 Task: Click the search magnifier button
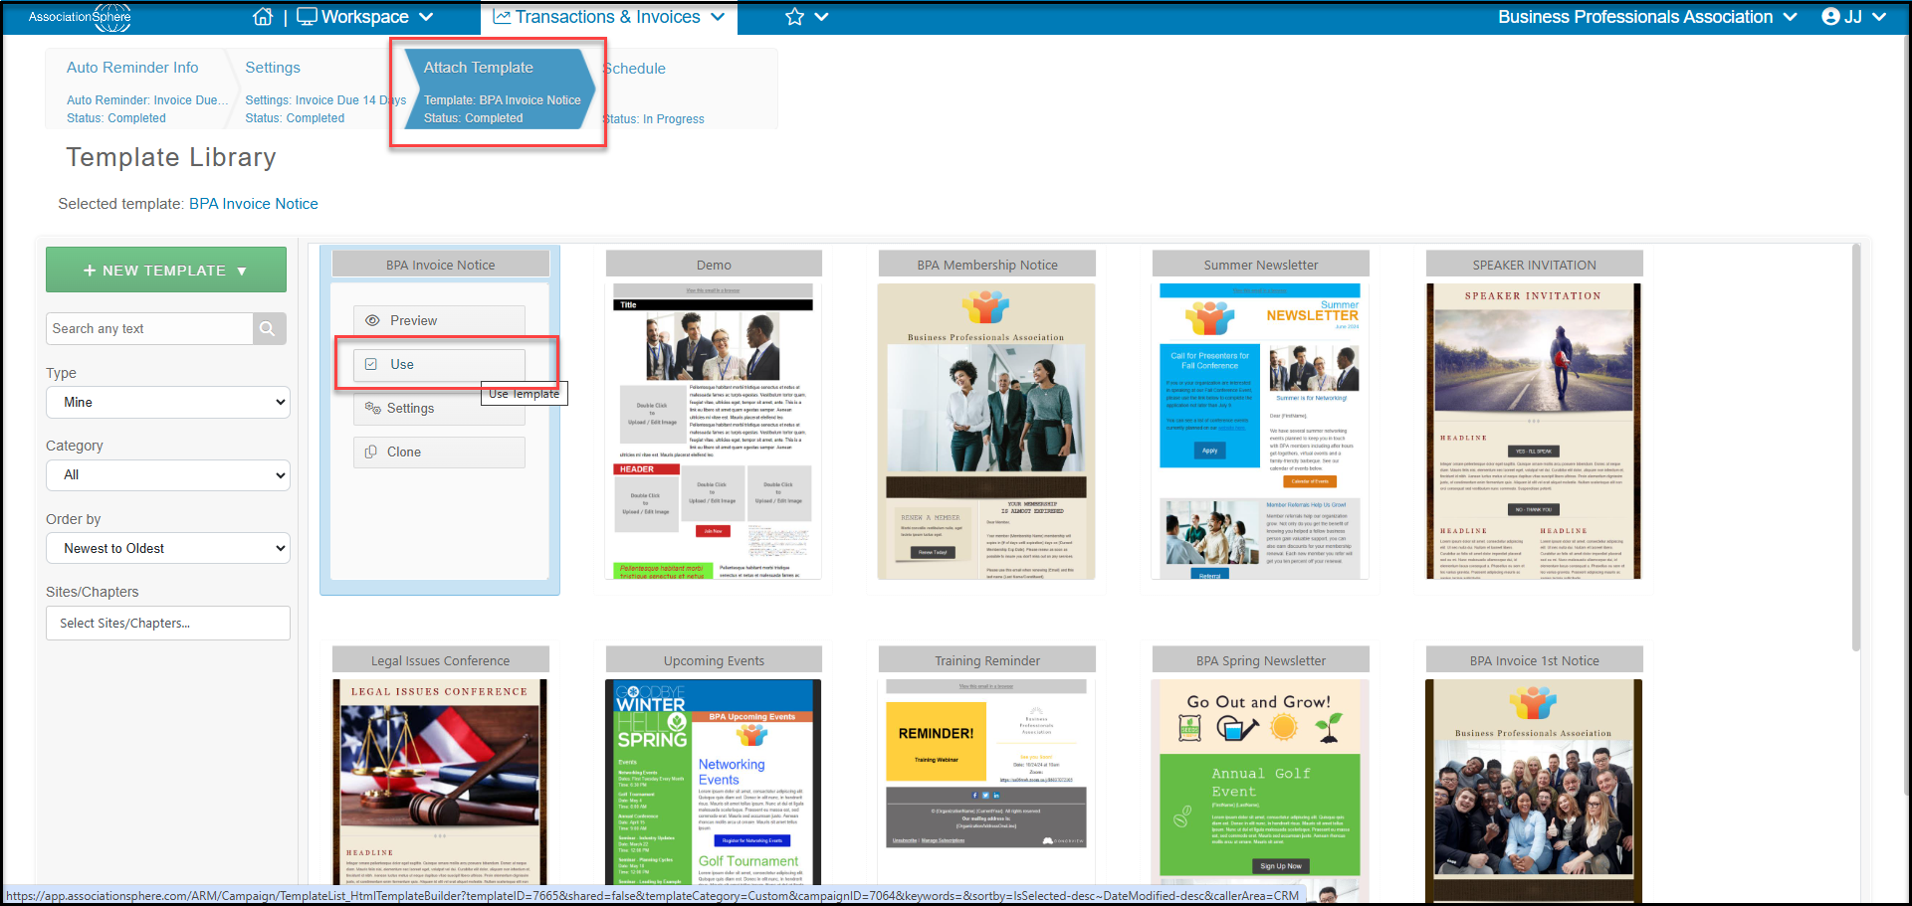268,329
